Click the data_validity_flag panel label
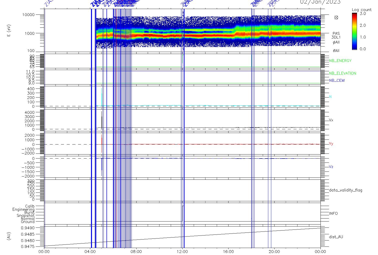This screenshot has height=255, width=378. point(345,190)
